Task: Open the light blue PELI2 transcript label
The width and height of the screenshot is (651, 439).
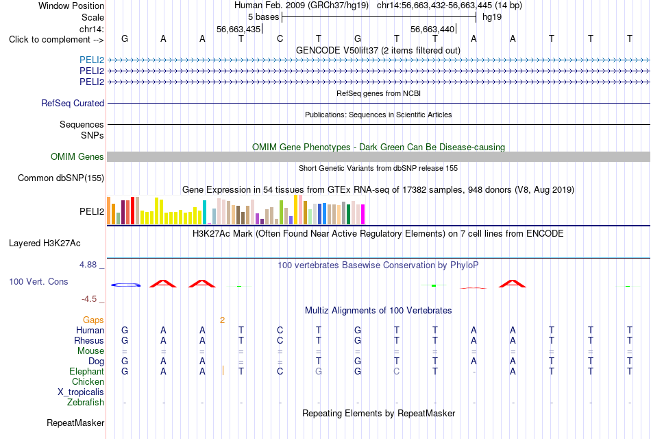Action: (92, 60)
